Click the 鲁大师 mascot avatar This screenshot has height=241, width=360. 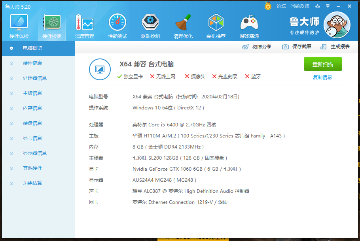(337, 25)
